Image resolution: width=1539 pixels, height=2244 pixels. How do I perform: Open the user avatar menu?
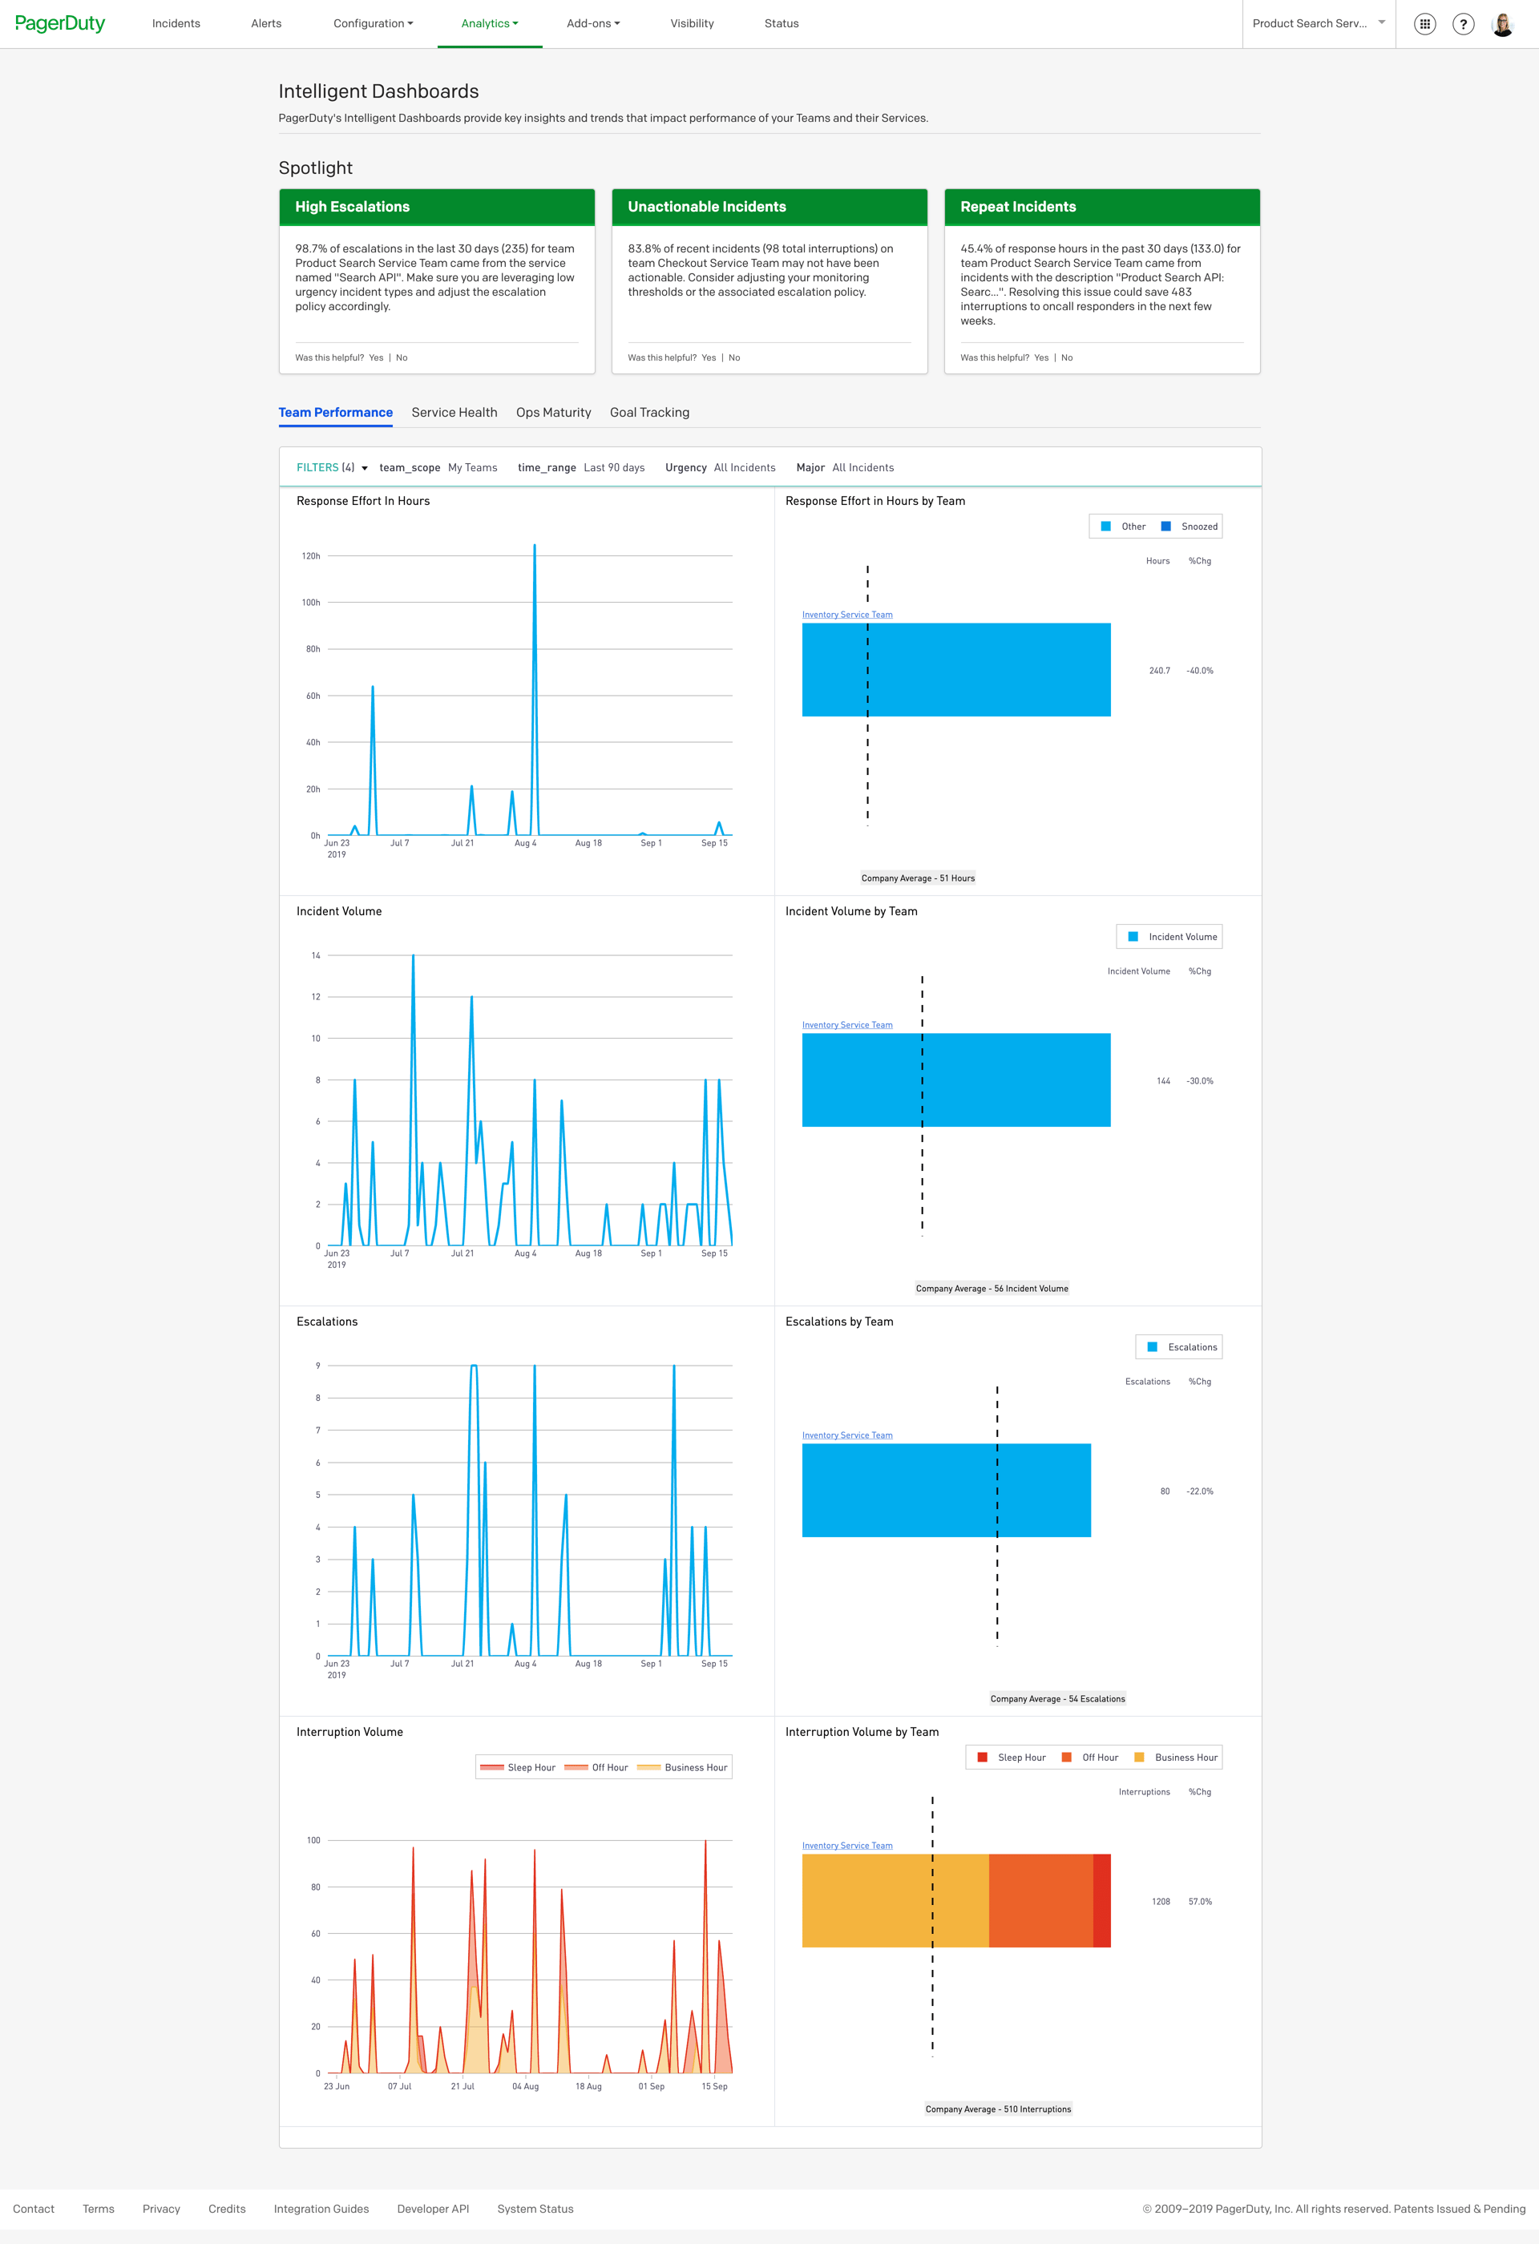tap(1501, 24)
